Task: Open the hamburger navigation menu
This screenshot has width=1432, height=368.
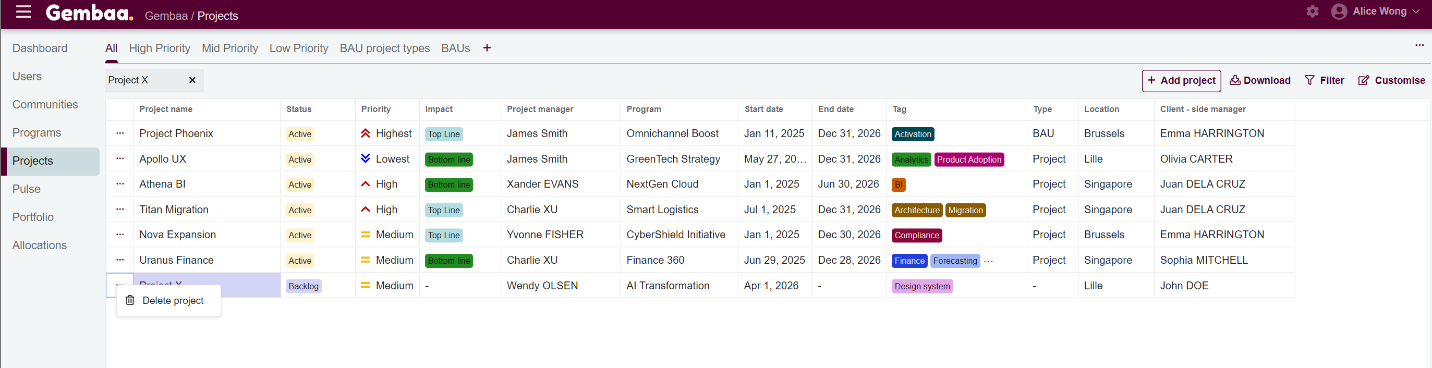Action: (x=23, y=11)
